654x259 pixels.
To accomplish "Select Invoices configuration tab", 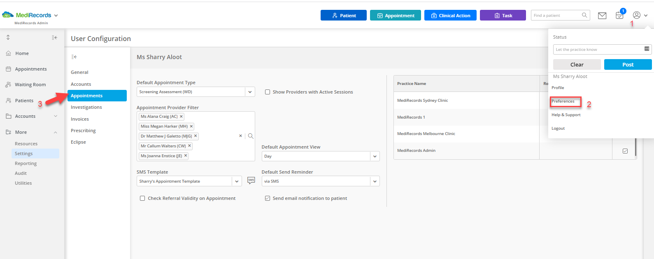I will (79, 119).
